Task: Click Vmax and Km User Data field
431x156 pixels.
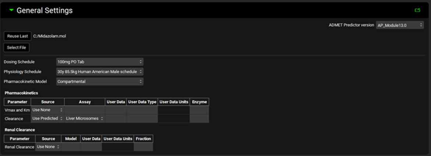Action: [x=115, y=110]
